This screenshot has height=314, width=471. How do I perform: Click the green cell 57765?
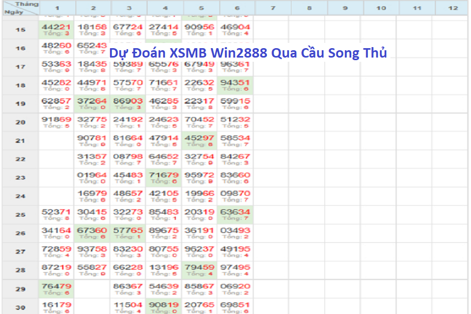128,233
